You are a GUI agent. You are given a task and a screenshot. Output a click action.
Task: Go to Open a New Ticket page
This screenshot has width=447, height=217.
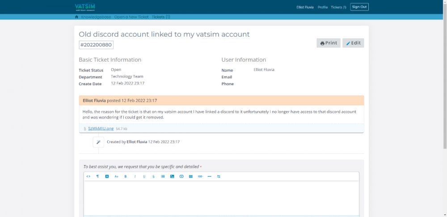click(x=131, y=17)
